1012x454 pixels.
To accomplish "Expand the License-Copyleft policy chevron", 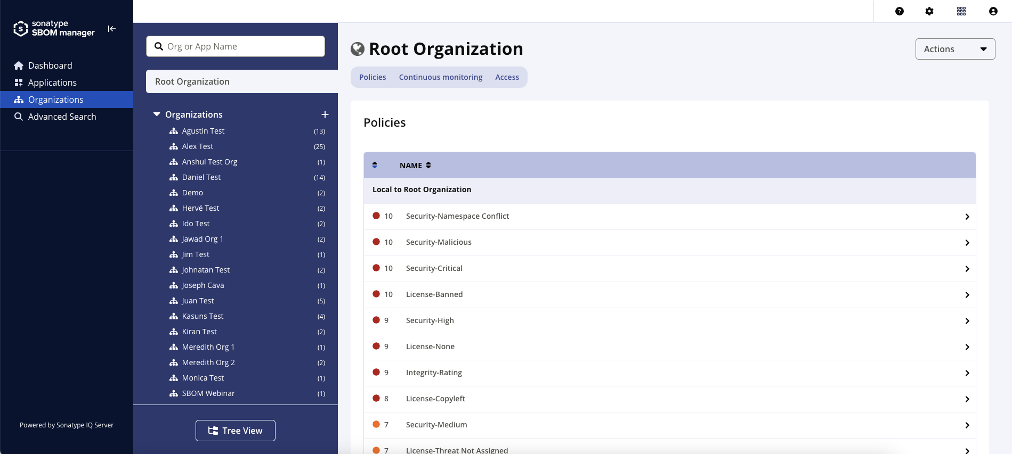I will [967, 399].
